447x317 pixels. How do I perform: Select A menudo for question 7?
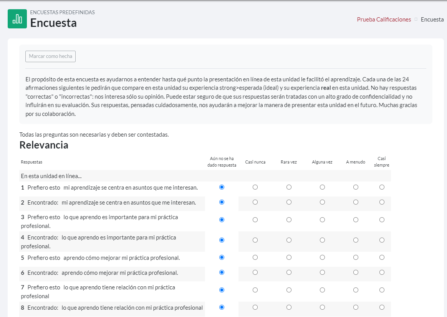(356, 290)
